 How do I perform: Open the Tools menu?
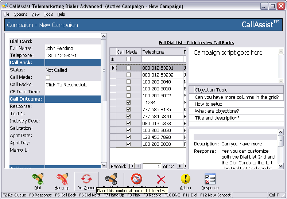pyautogui.click(x=48, y=14)
